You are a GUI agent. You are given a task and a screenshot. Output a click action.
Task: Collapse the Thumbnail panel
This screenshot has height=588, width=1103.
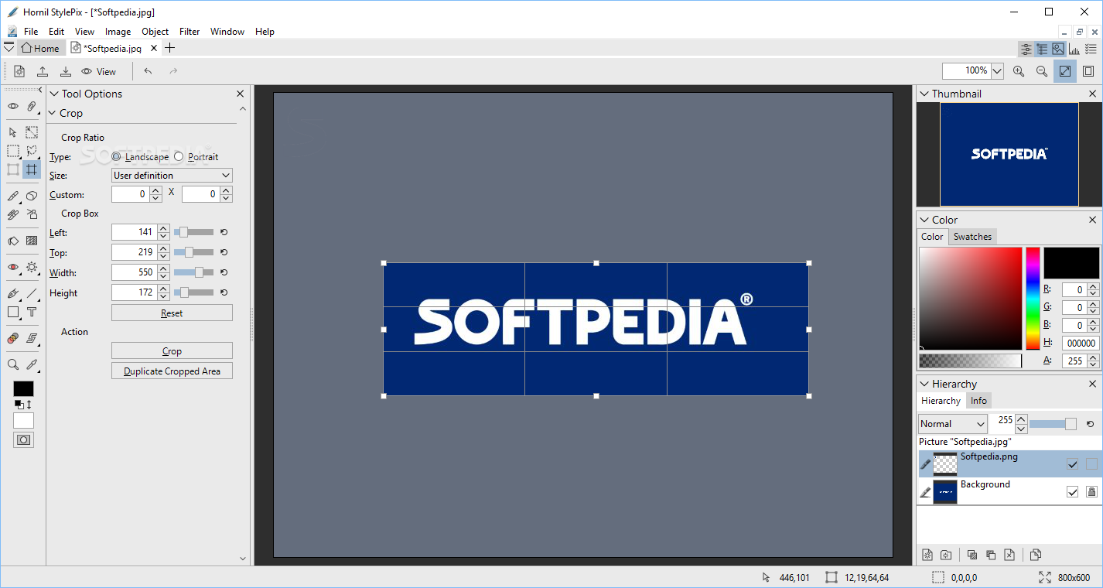point(924,94)
